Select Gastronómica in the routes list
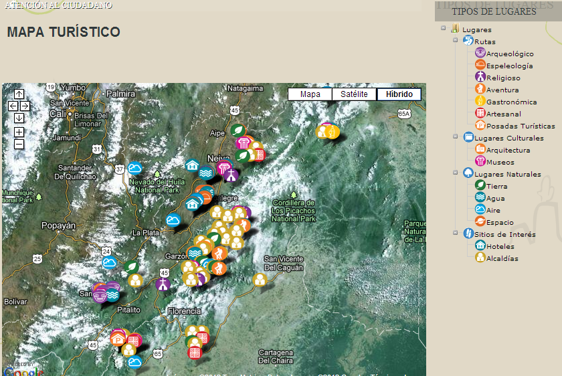Image resolution: width=562 pixels, height=376 pixels. 511,102
